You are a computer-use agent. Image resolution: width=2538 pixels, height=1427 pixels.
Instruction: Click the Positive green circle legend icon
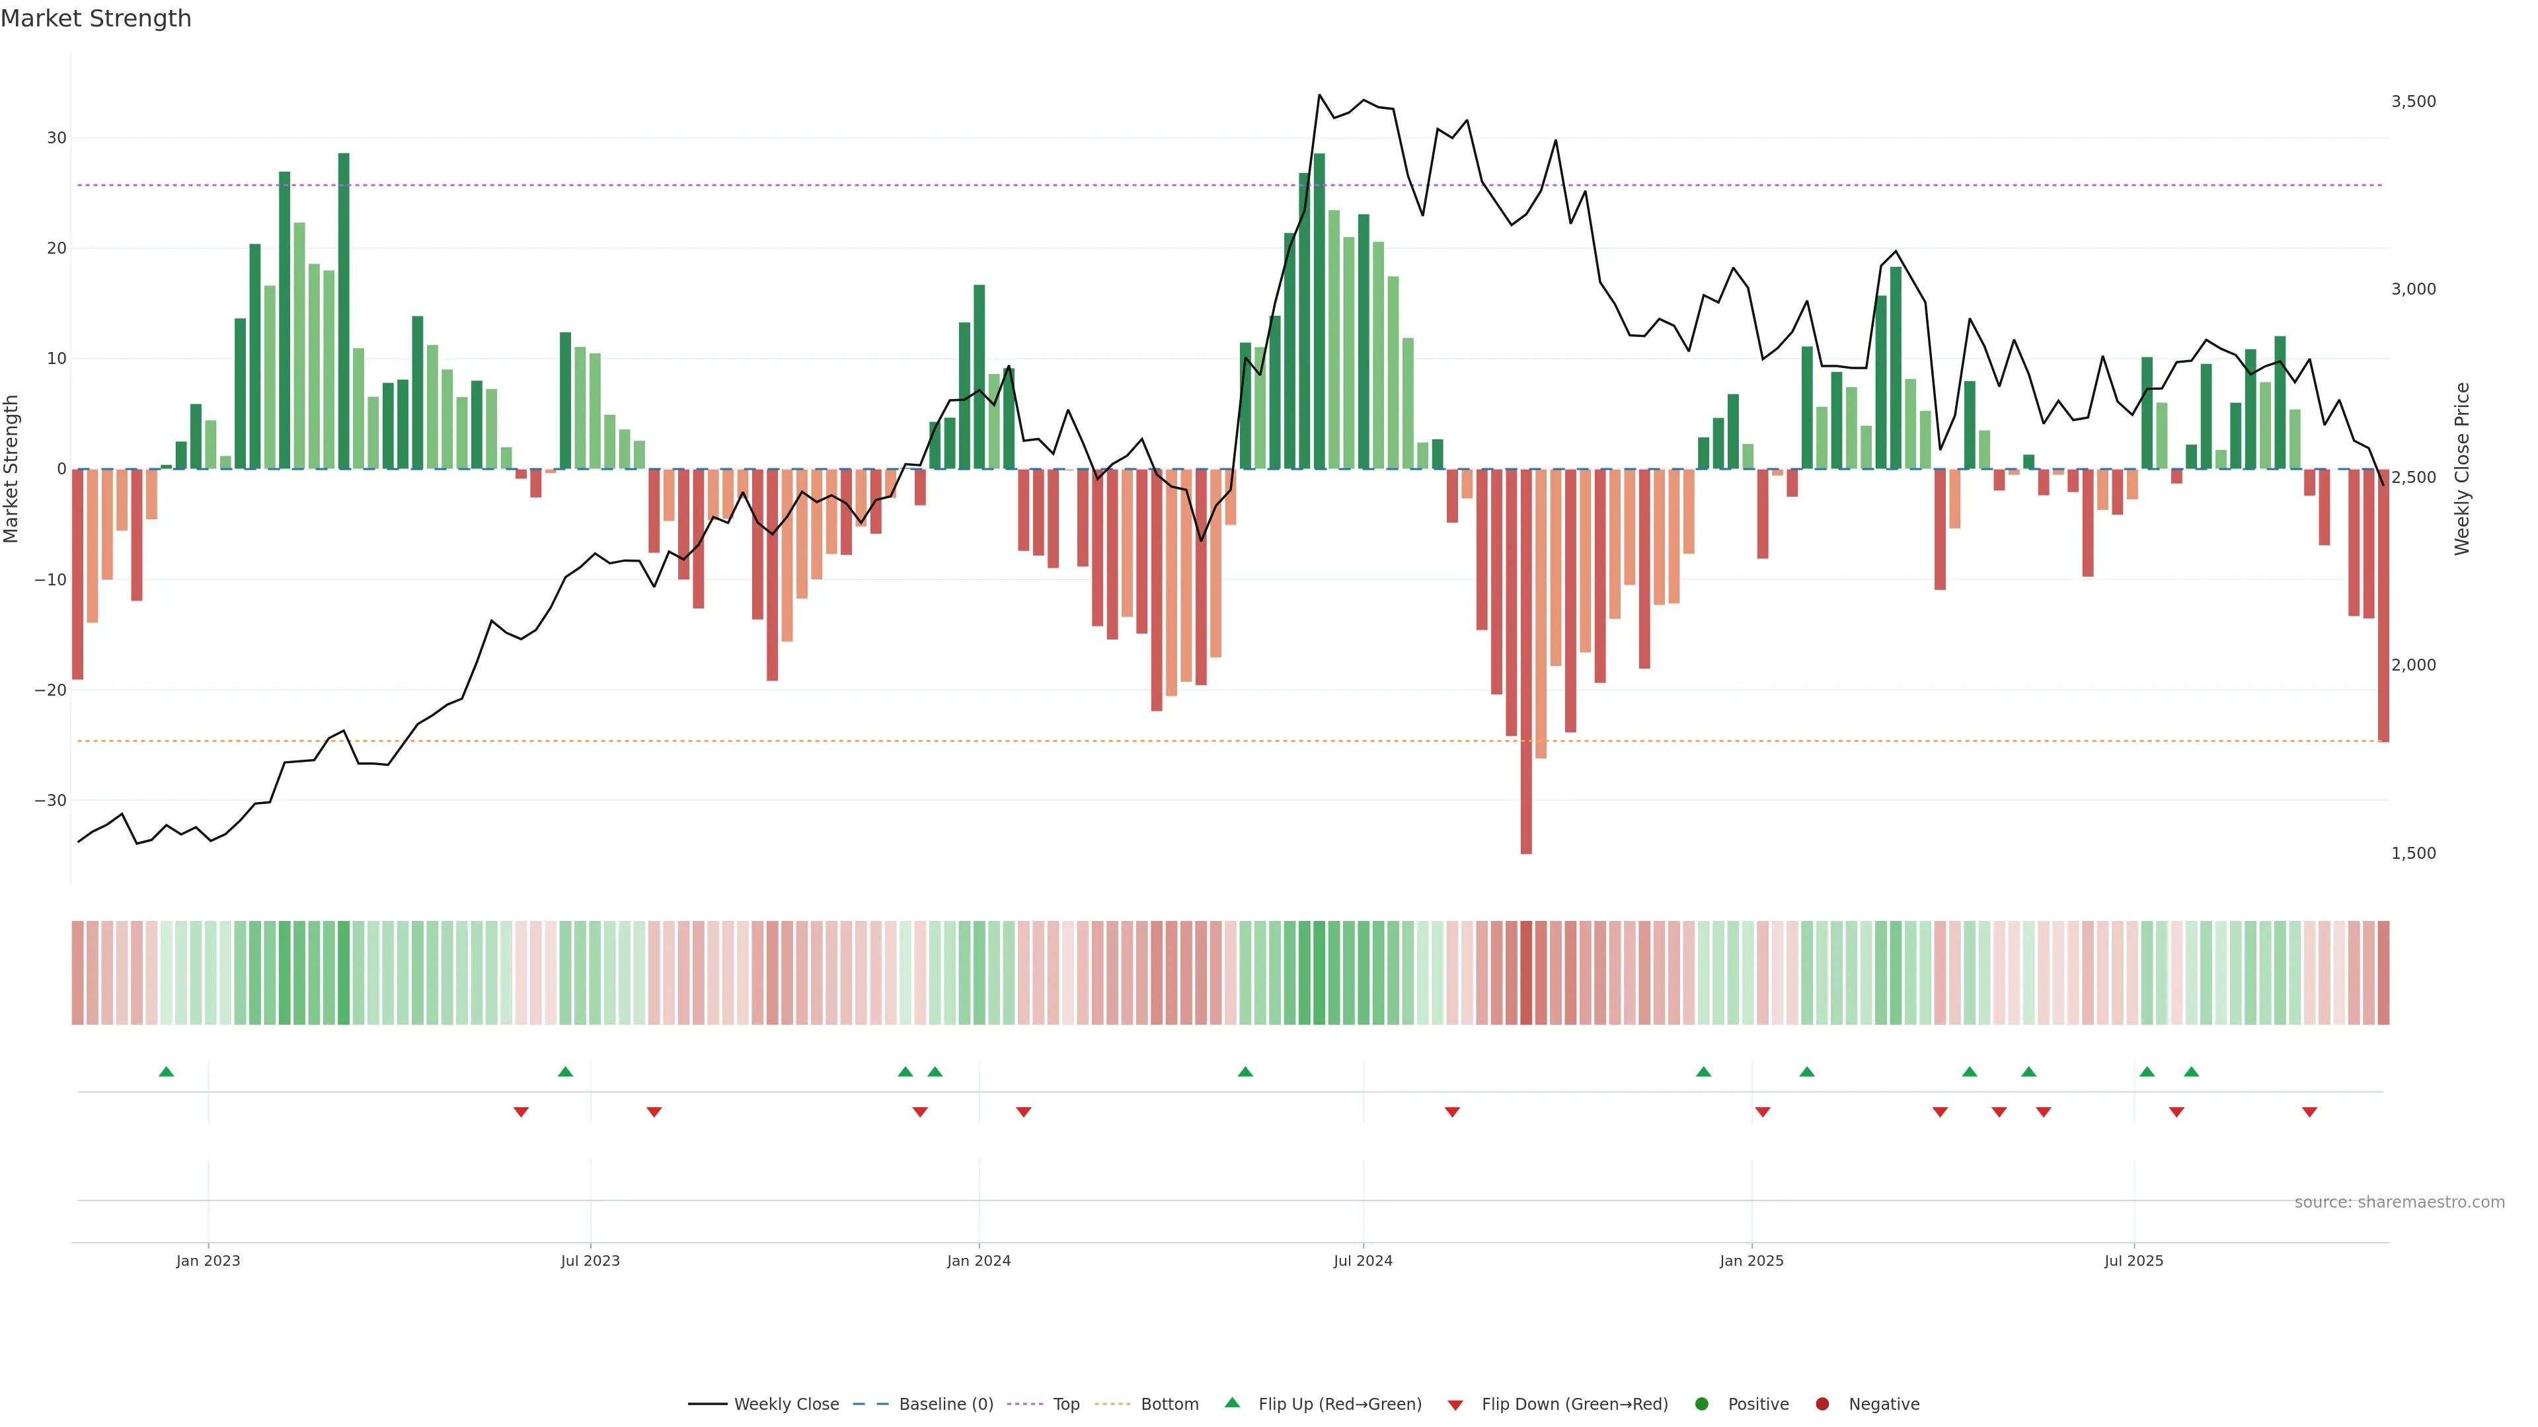1701,1405
